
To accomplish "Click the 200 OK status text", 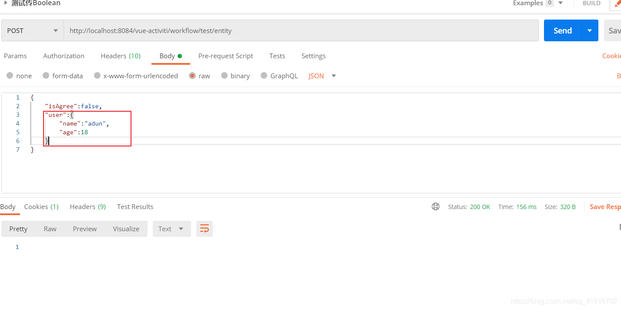I will click(x=480, y=207).
